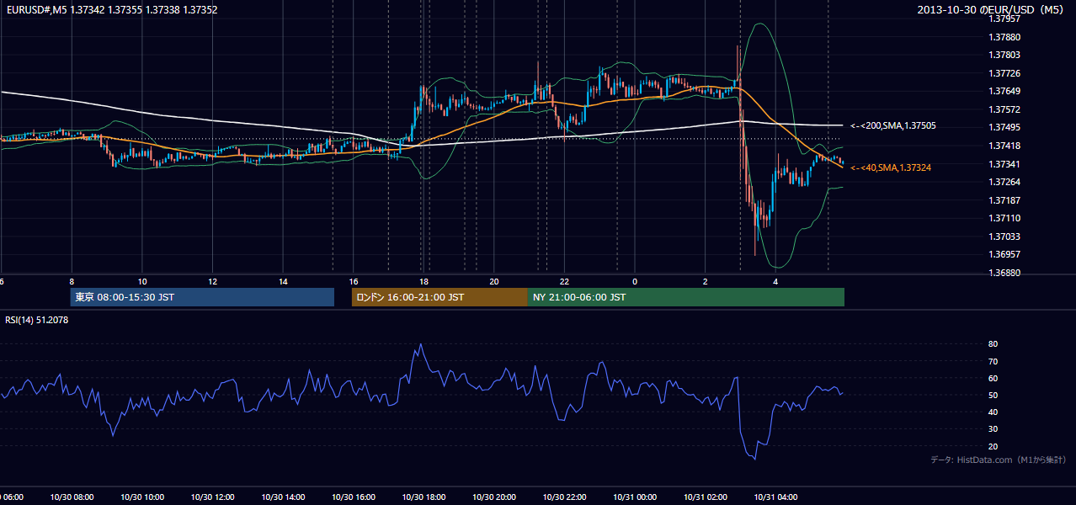Click price axis label 1.37726
Image resolution: width=1076 pixels, height=505 pixels.
1004,73
